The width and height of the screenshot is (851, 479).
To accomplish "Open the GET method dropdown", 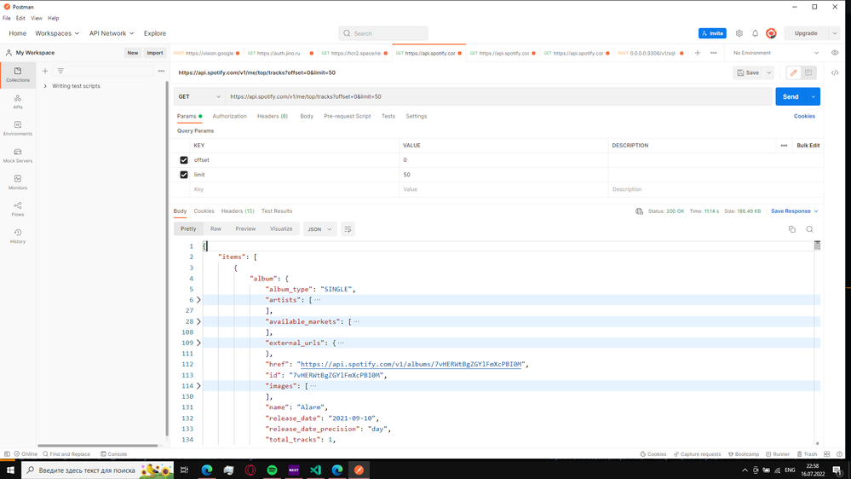I will (x=199, y=96).
